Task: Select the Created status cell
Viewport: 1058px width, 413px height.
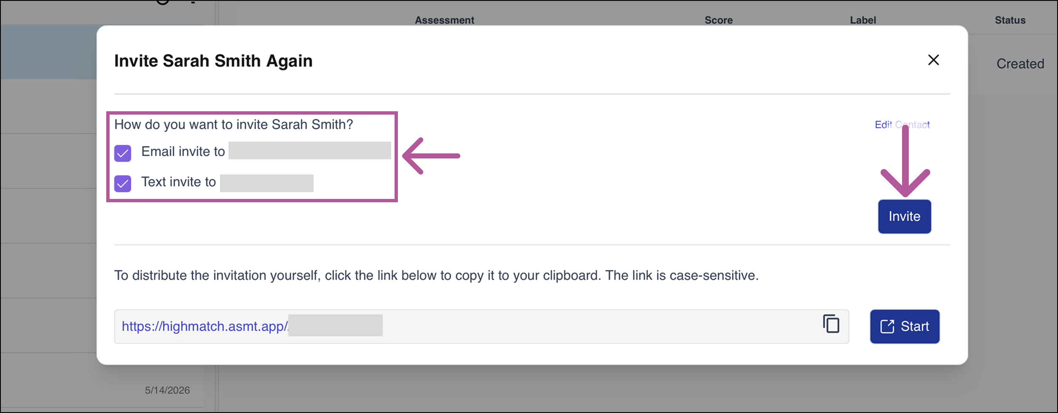Action: click(1020, 64)
